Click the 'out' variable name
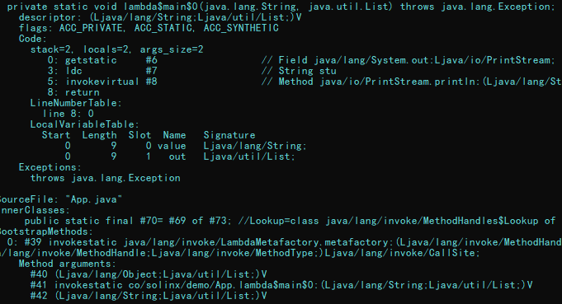The width and height of the screenshot is (562, 304). point(177,157)
